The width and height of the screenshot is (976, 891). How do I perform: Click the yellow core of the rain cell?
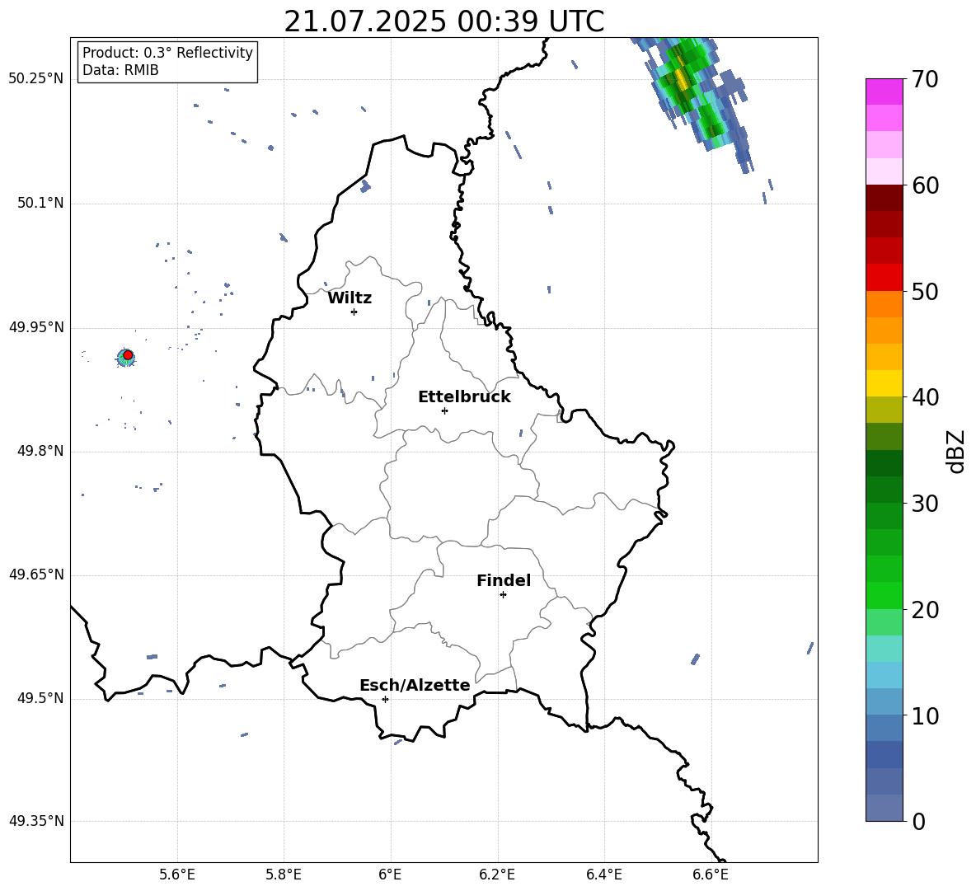point(683,79)
